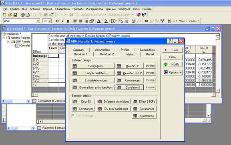Click the Print toolbar icon

click(x=22, y=15)
